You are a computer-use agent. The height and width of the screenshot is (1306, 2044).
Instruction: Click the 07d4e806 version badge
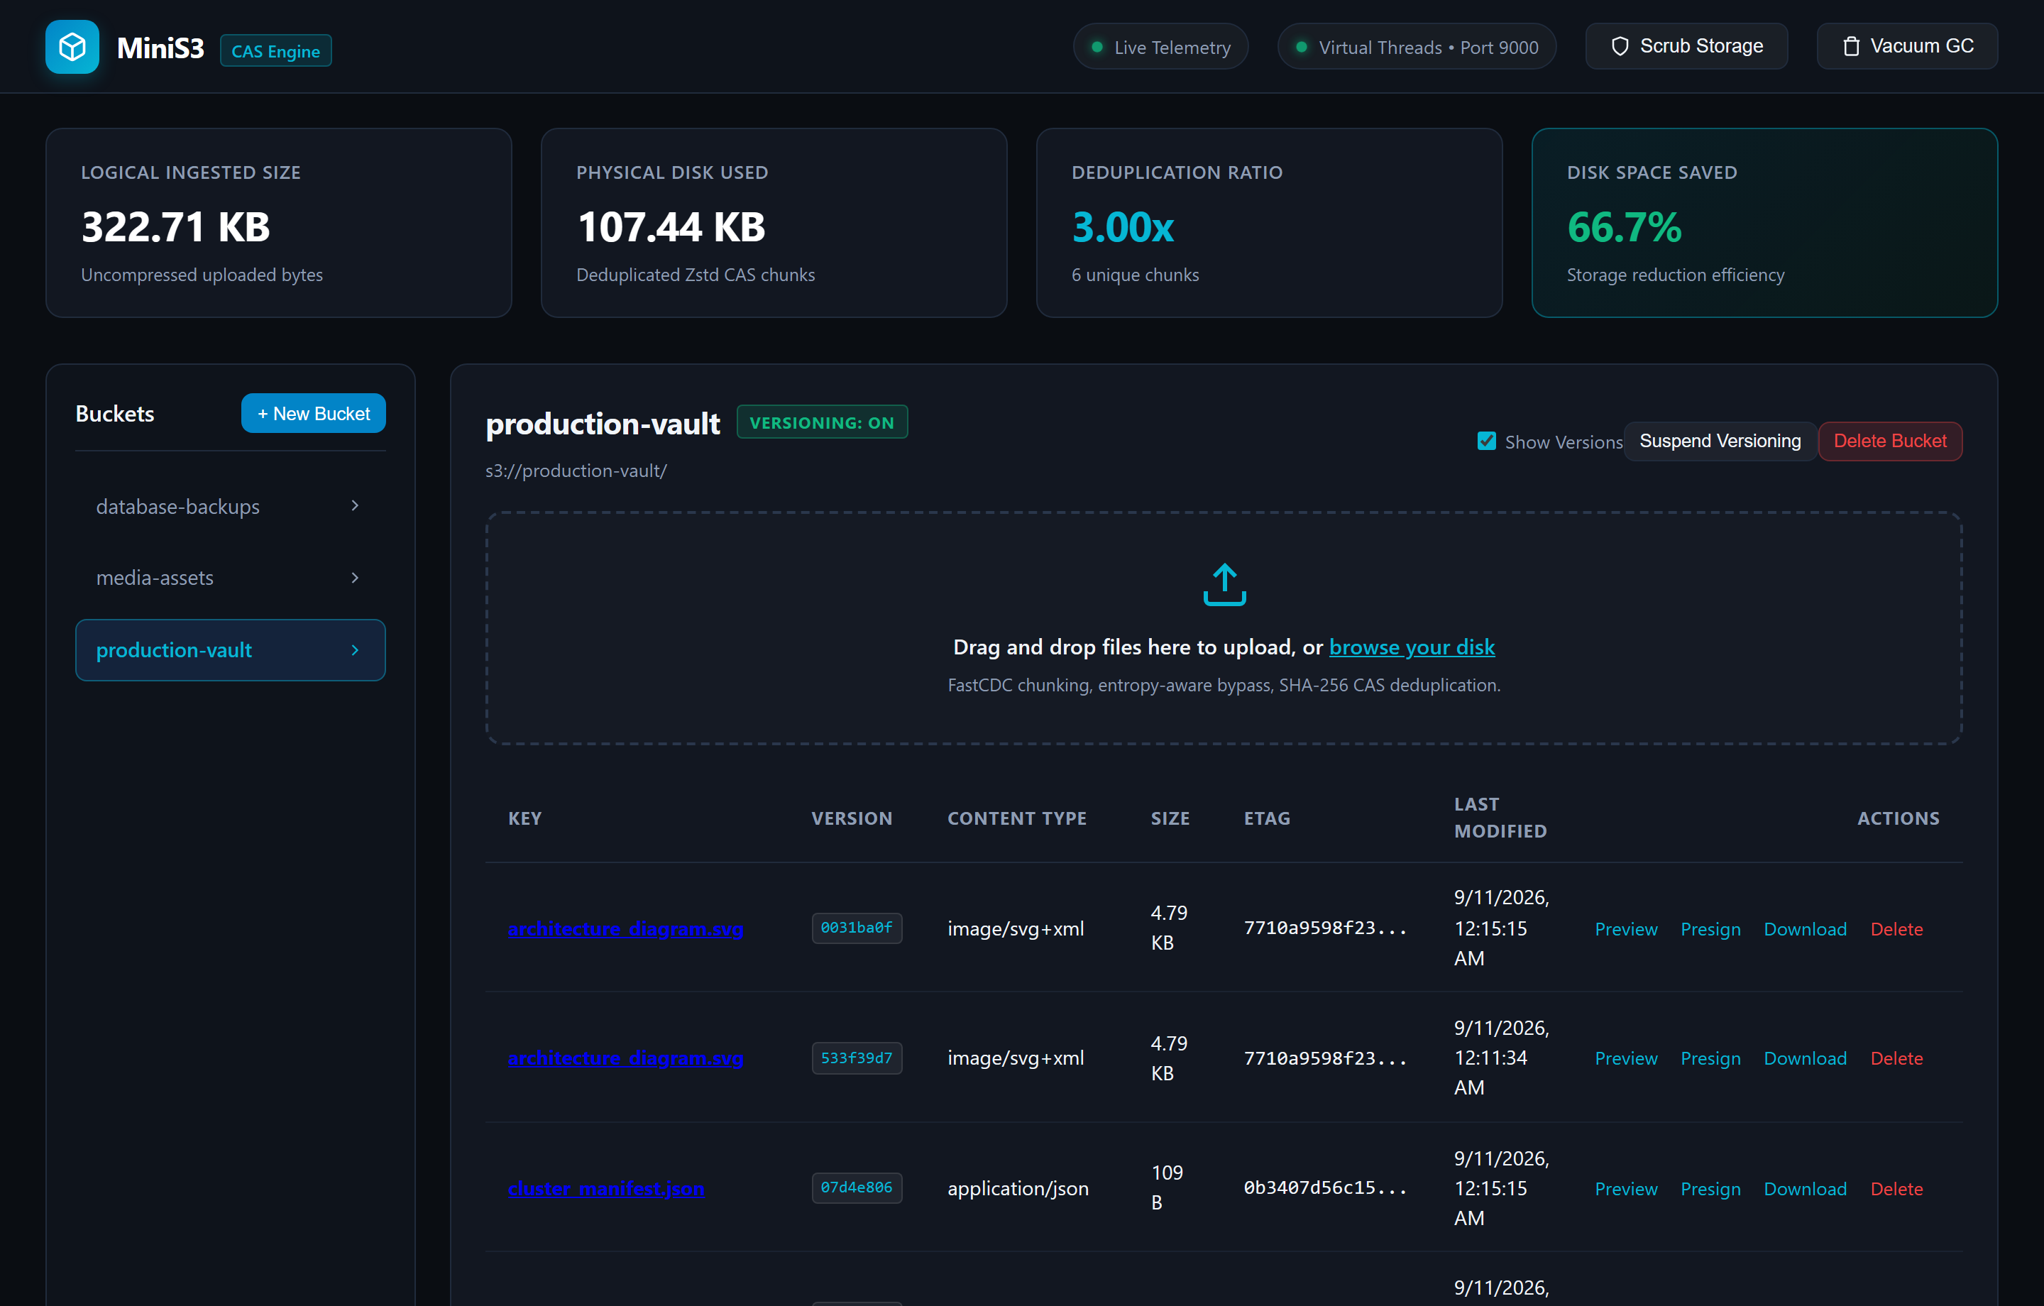(x=857, y=1187)
